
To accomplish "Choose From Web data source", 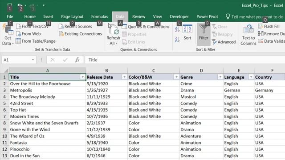I will tap(28, 34).
